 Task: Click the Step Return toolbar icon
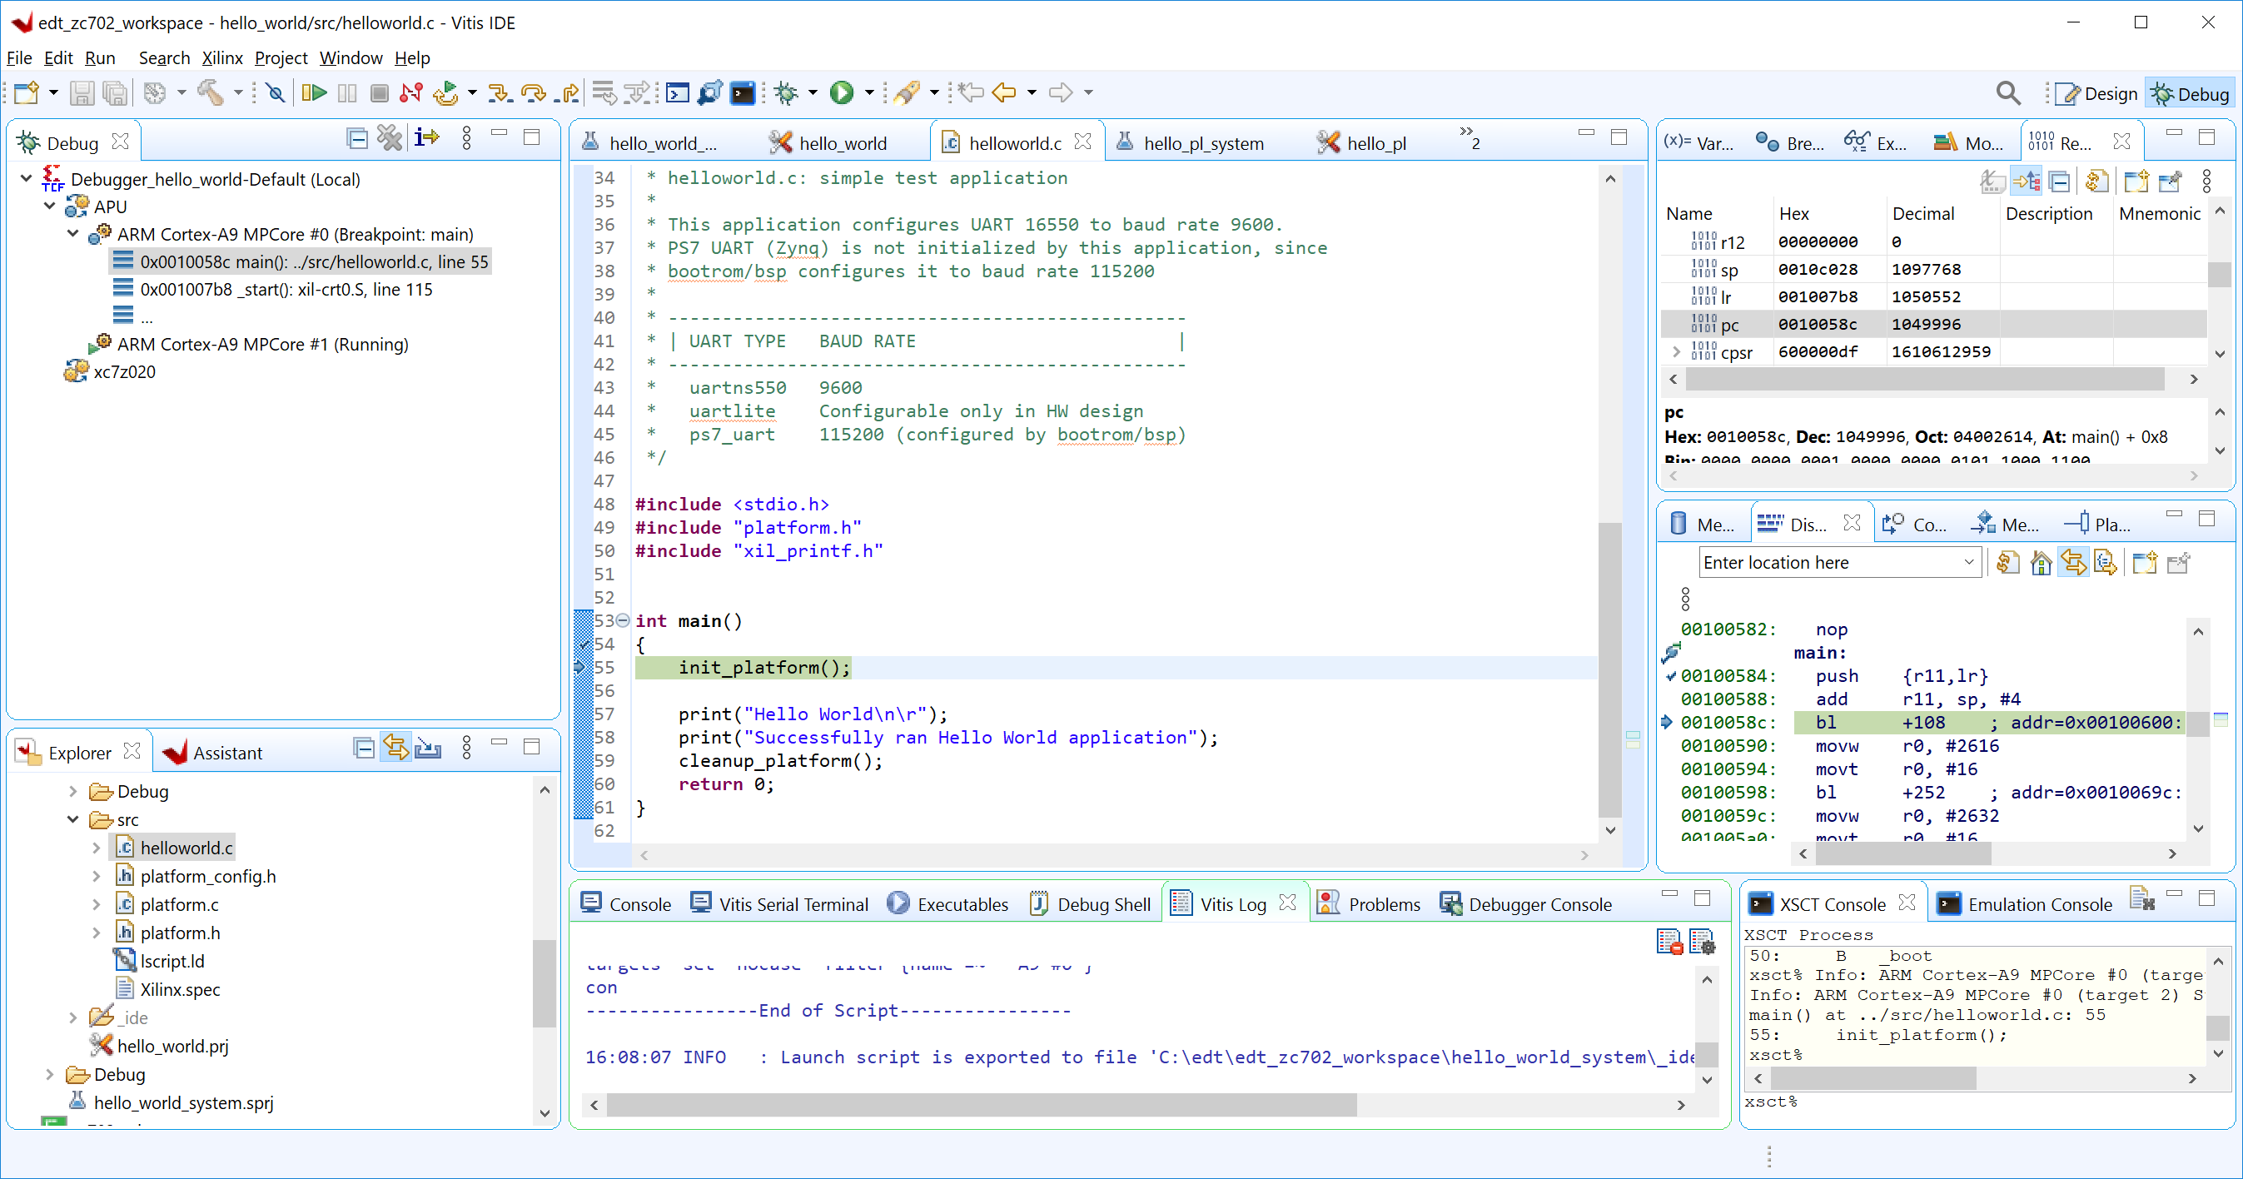(569, 92)
